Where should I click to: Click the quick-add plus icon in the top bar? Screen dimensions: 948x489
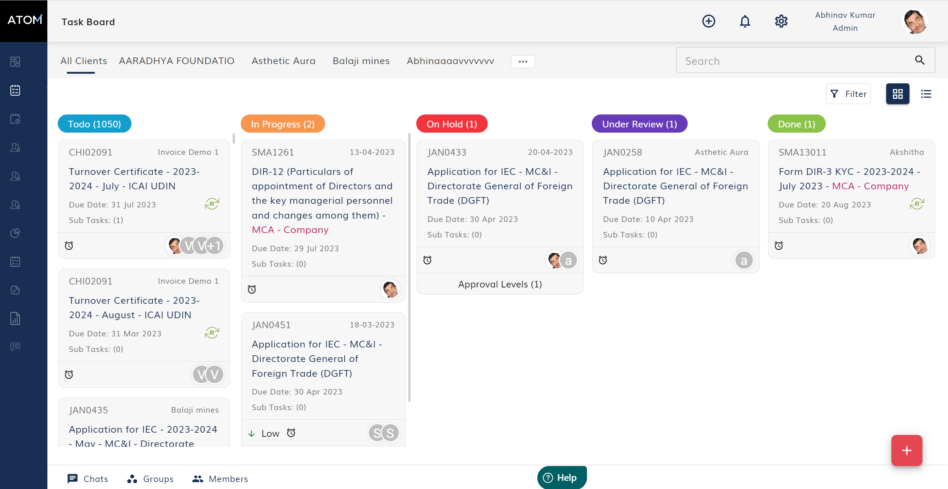pyautogui.click(x=709, y=21)
